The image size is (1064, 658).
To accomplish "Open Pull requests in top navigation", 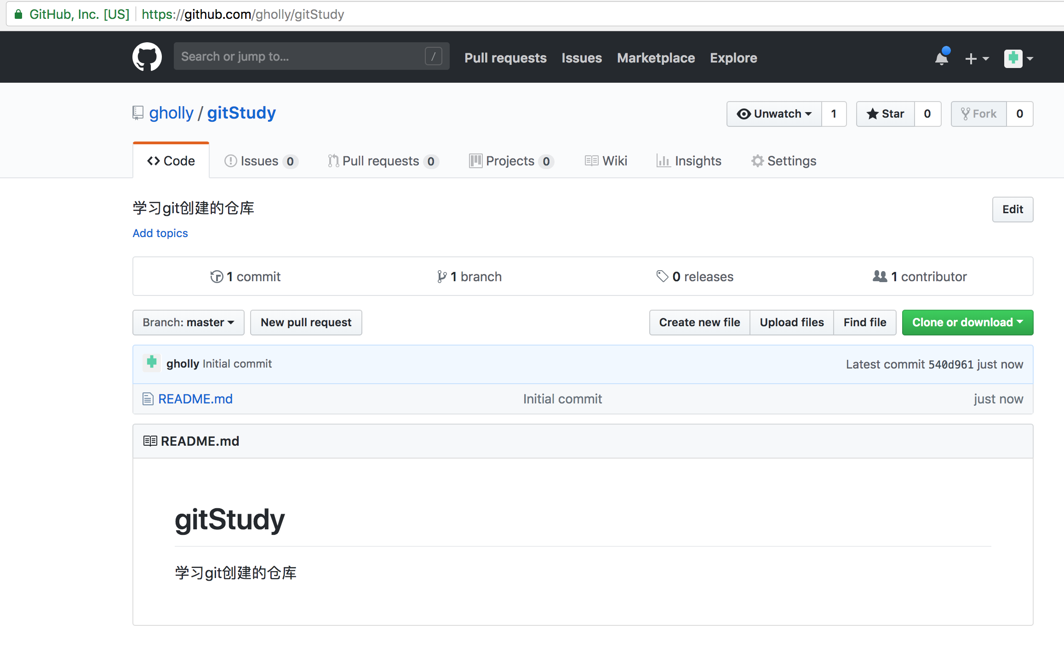I will [505, 58].
